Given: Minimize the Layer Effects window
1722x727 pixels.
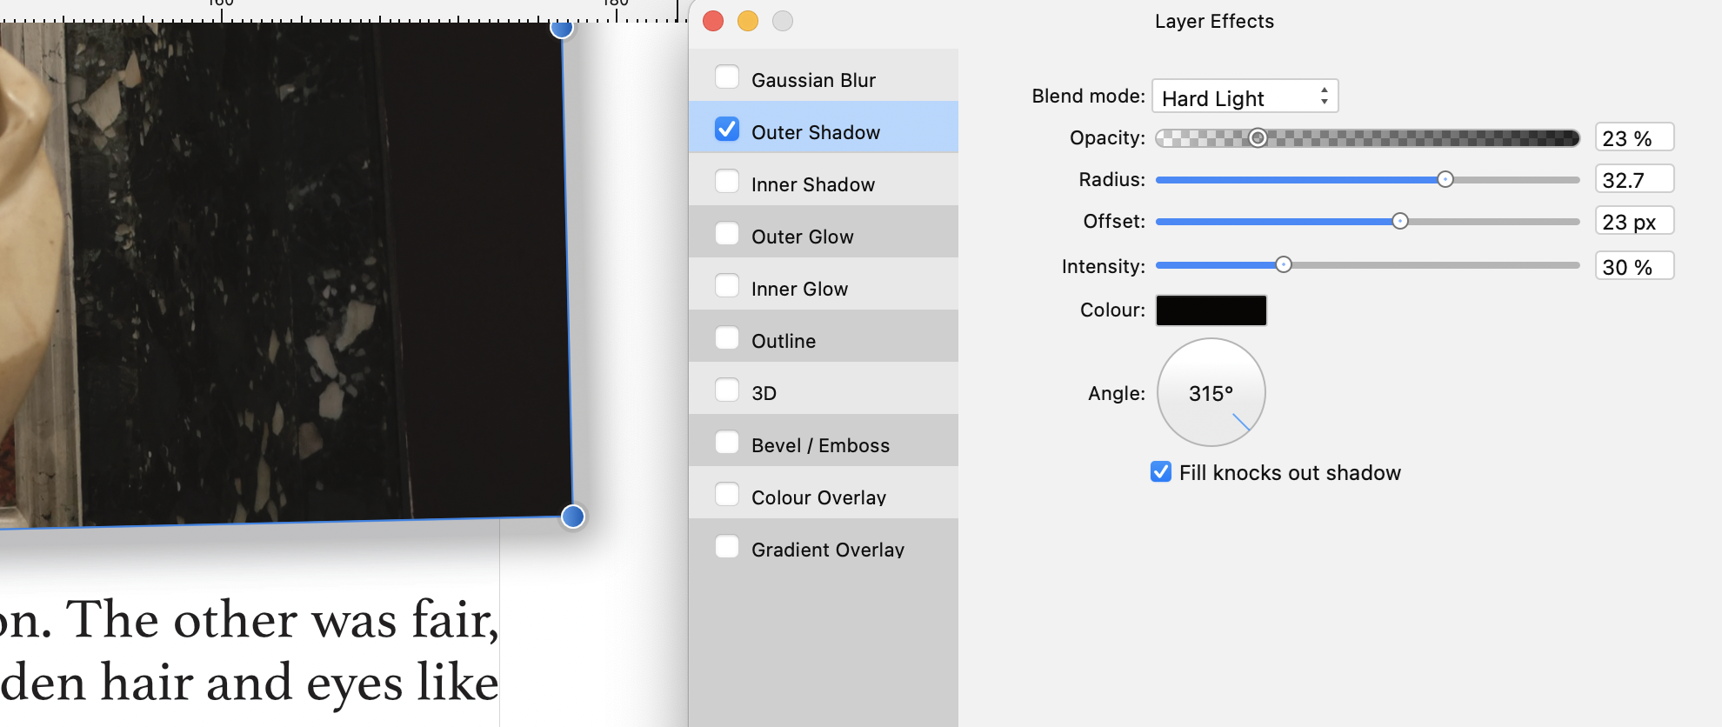Looking at the screenshot, I should (x=748, y=21).
